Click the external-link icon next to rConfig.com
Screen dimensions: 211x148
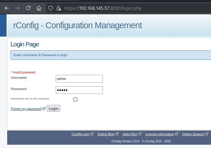click(92, 134)
